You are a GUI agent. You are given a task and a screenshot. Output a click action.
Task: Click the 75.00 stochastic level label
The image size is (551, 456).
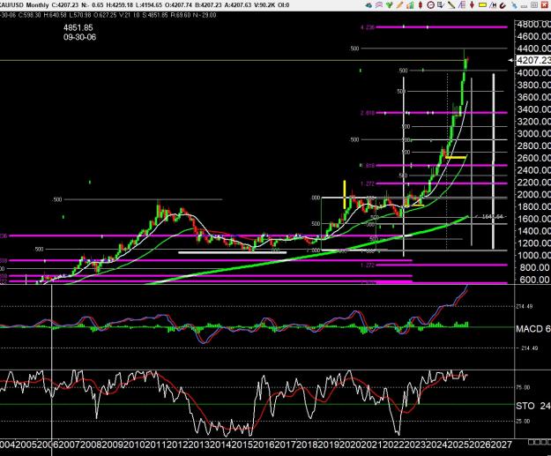point(523,387)
